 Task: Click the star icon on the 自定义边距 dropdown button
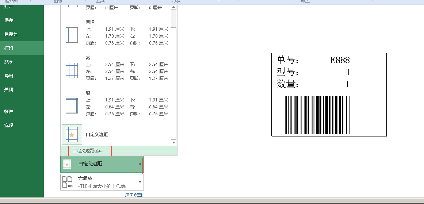point(66,164)
